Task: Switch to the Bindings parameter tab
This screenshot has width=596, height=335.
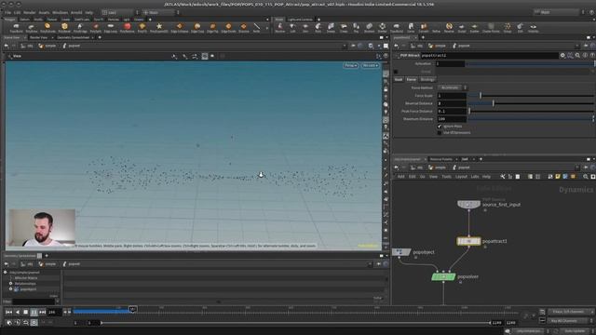Action: point(427,80)
